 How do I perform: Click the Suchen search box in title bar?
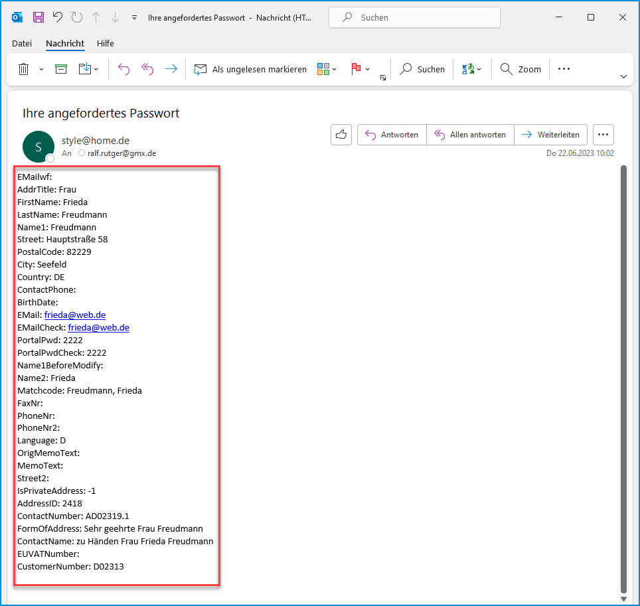click(x=414, y=18)
